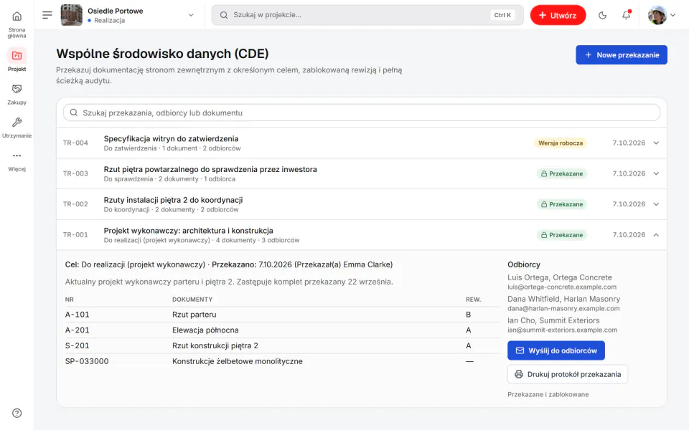Screen dimensions: 689x430
Task: Click the TR-004 identifier
Action: (x=75, y=143)
